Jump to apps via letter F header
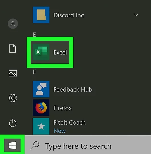The height and width of the screenshot is (154, 151). (x=34, y=72)
